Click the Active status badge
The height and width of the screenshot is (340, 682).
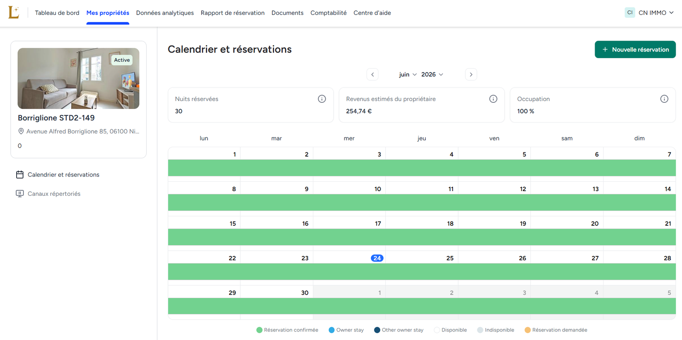(122, 60)
